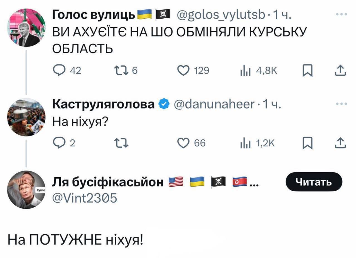Open the @Vint2305 profile handle
The width and height of the screenshot is (356, 258).
pyautogui.click(x=85, y=198)
